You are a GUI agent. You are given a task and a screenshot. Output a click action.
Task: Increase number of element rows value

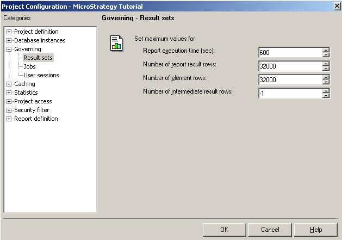pos(326,77)
